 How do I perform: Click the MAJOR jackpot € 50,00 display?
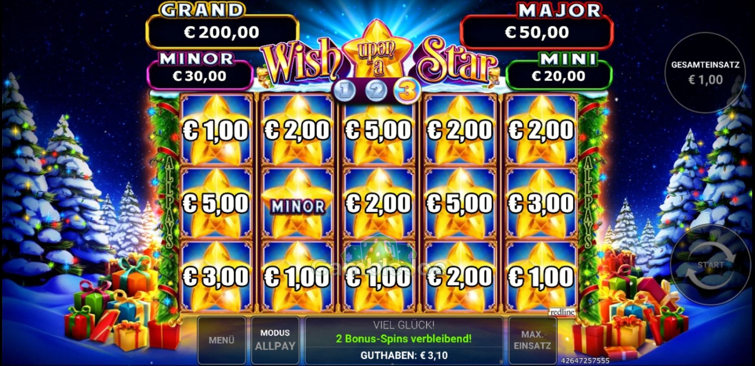pos(537,32)
